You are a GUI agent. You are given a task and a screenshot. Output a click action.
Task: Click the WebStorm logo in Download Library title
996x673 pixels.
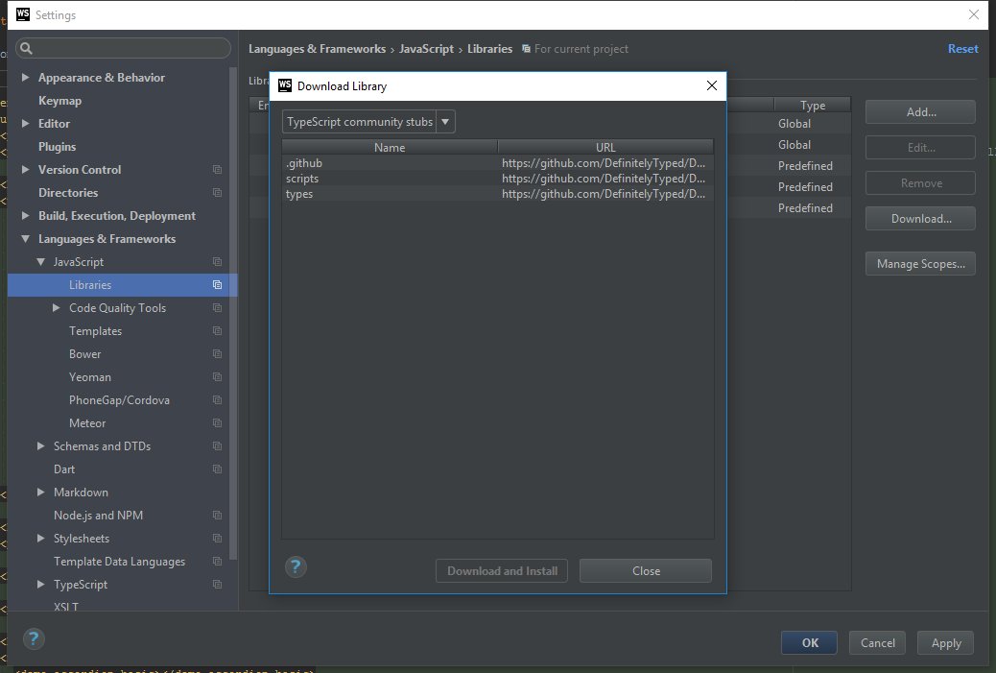click(x=285, y=85)
